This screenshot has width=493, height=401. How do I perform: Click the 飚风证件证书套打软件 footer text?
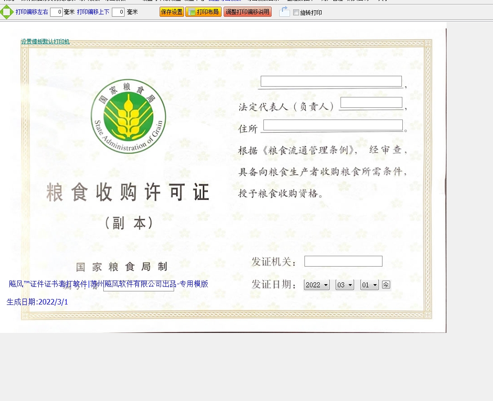point(108,284)
